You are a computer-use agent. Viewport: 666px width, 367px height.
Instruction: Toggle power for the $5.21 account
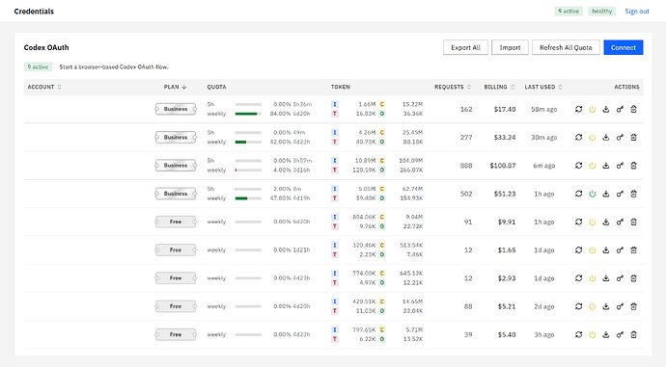(592, 306)
